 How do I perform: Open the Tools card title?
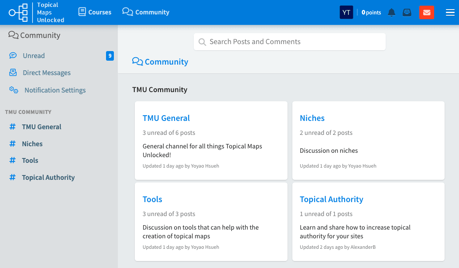pyautogui.click(x=152, y=199)
